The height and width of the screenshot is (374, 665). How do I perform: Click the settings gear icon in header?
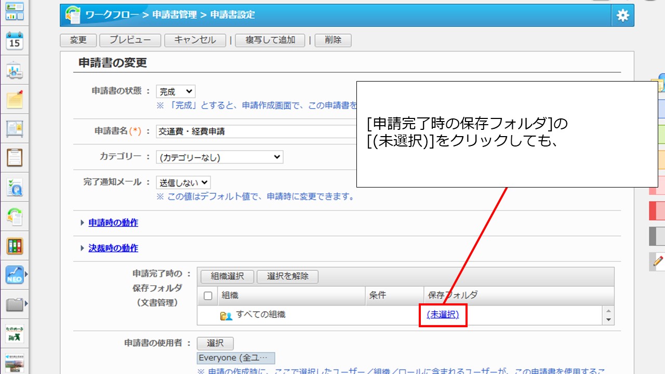click(x=622, y=16)
